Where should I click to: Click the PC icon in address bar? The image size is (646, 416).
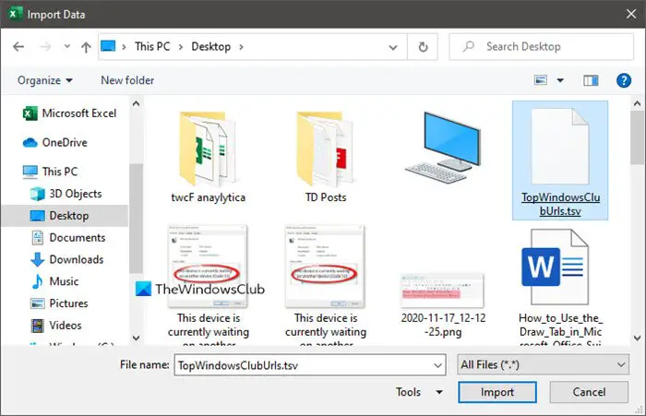pos(108,46)
